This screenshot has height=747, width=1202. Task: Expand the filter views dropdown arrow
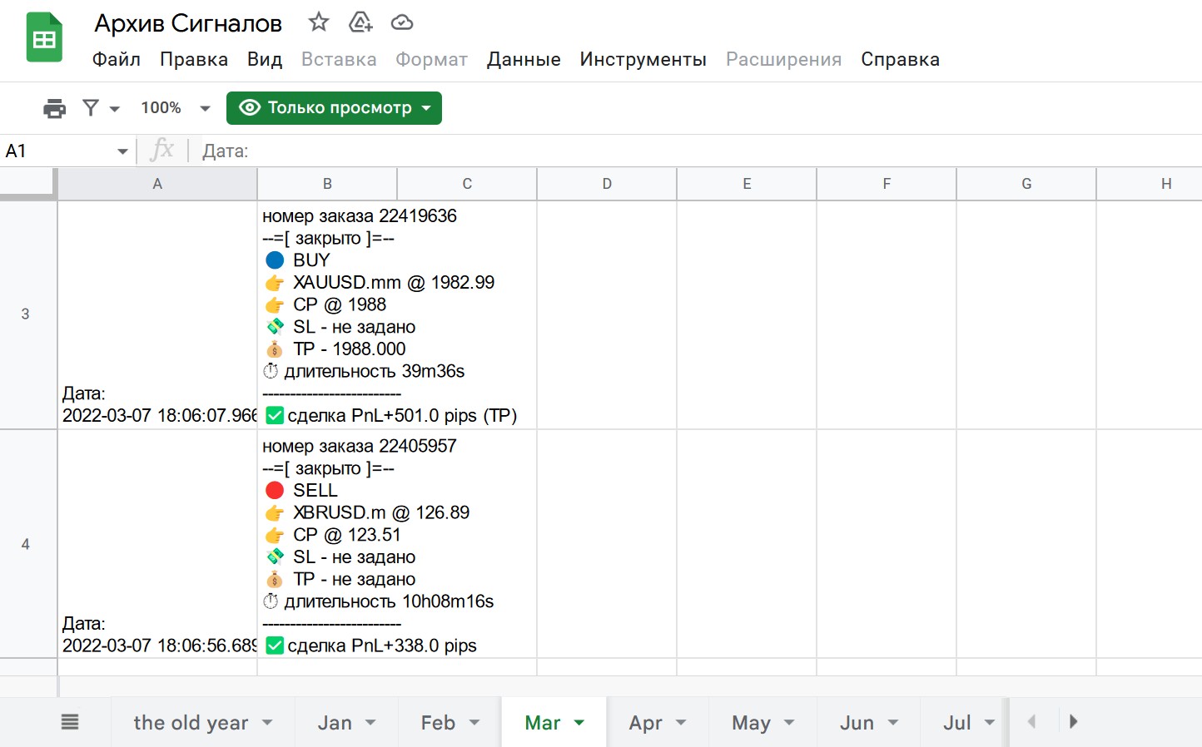115,108
